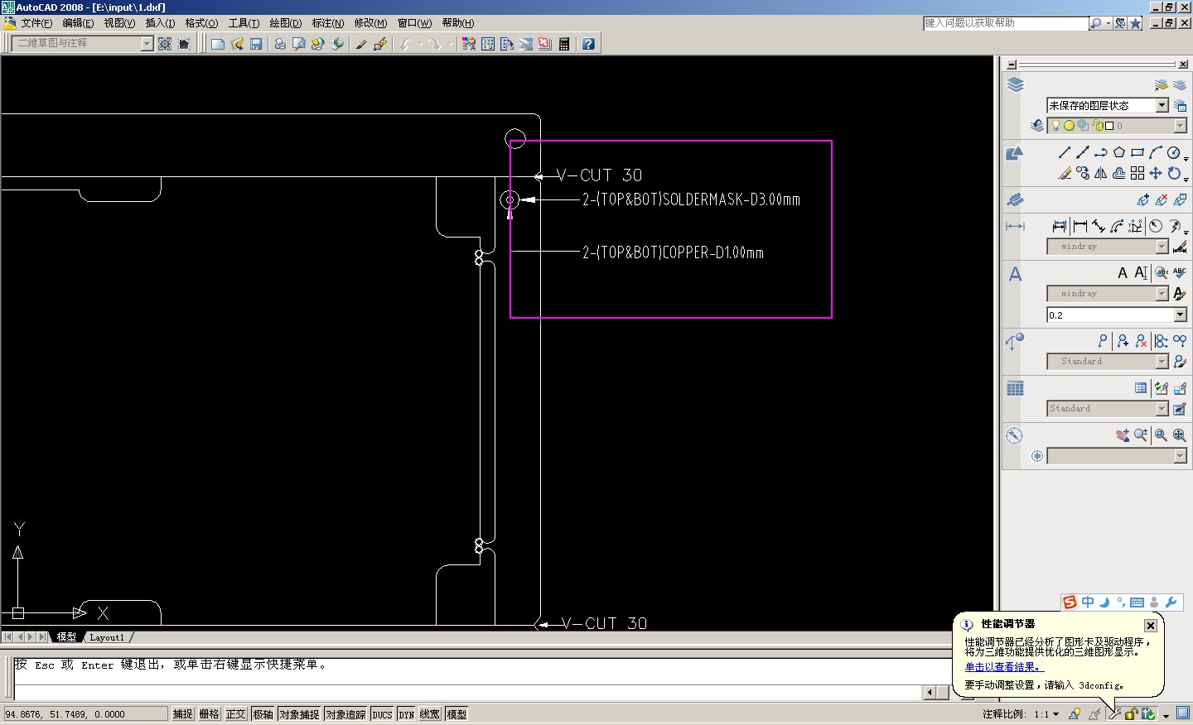1193x725 pixels.
Task: Click the 单击以查看结果 link in balloon
Action: (1004, 667)
